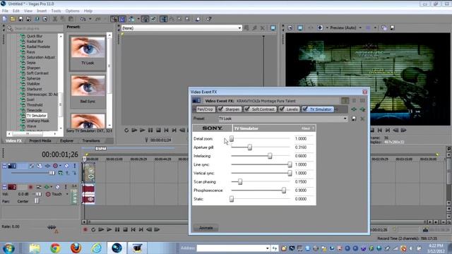Select Sepia in plug-in list
Screen dimensions: 452x254
coord(31,63)
